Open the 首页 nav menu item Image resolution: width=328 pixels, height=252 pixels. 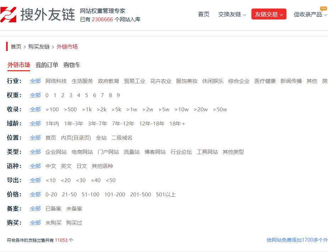coord(204,14)
